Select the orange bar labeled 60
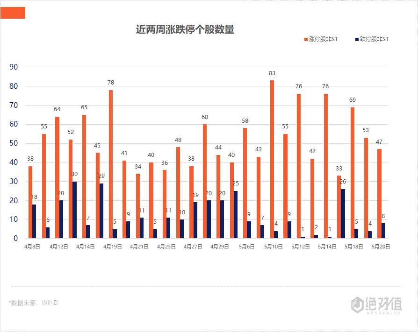The width and height of the screenshot is (418, 332). point(205,181)
